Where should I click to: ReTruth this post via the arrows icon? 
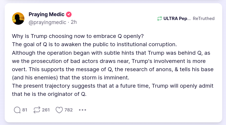tap(37, 110)
